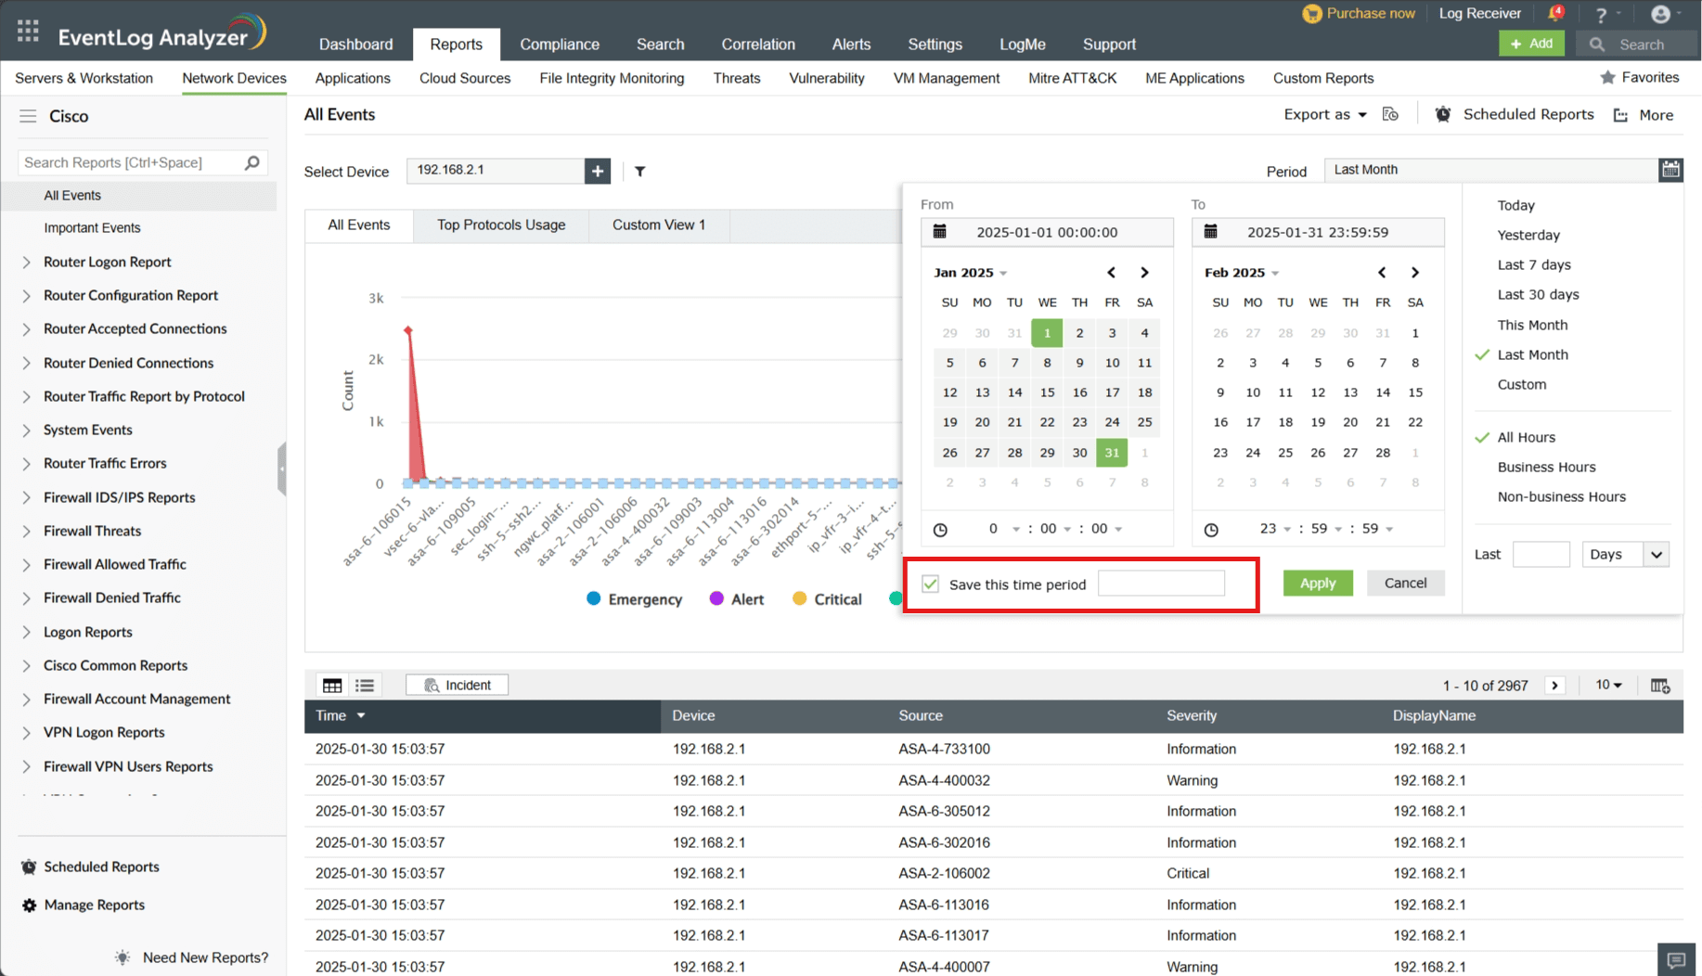Click the notification bell icon
This screenshot has width=1702, height=976.
1555,13
